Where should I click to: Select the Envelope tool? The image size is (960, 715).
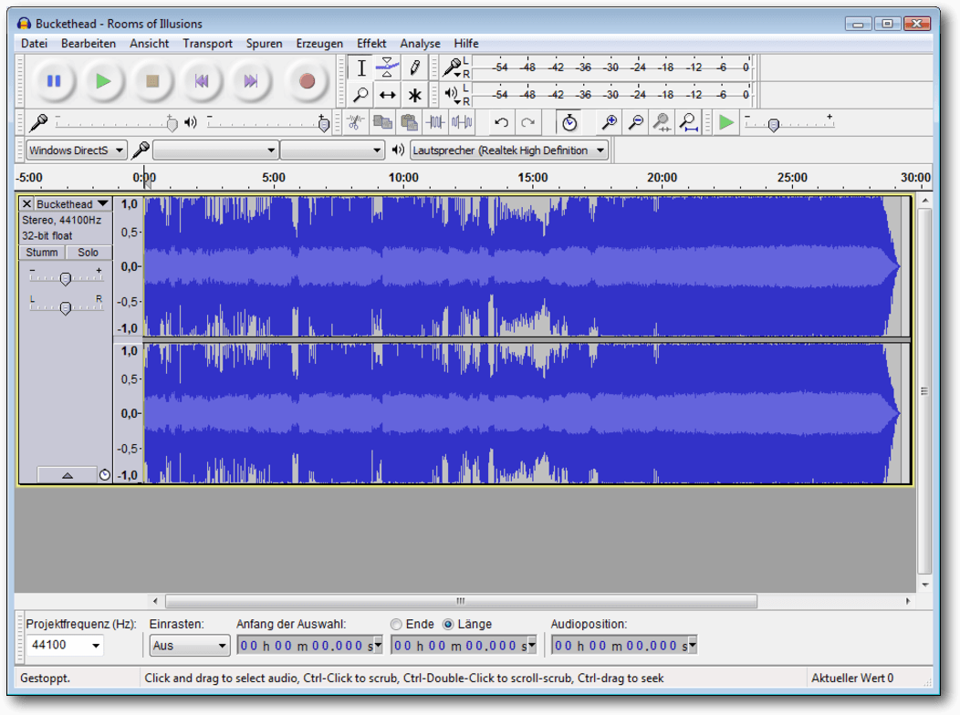point(388,67)
